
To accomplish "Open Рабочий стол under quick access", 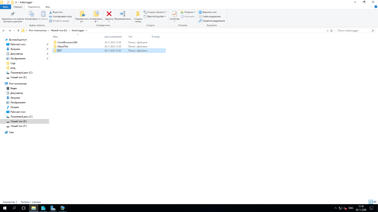I will (x=18, y=44).
